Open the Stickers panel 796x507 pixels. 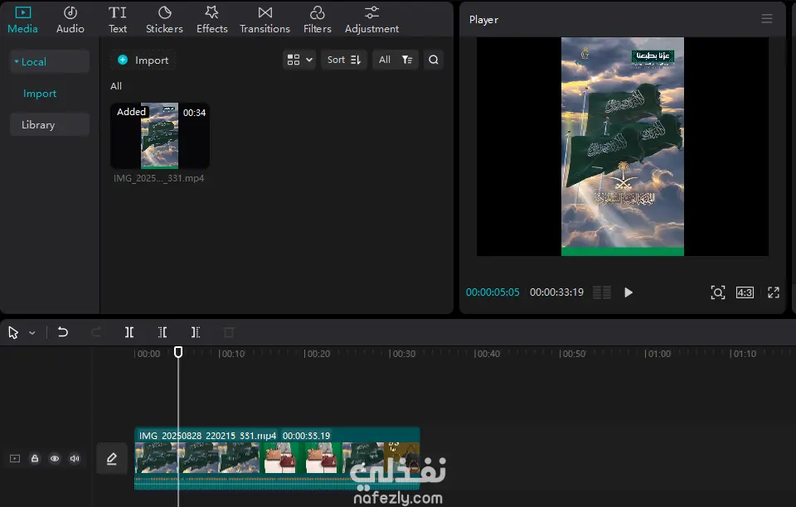coord(164,19)
